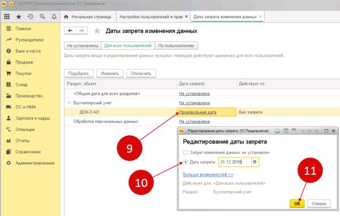
Task: Click the search magnifier icon
Action: click(x=42, y=16)
